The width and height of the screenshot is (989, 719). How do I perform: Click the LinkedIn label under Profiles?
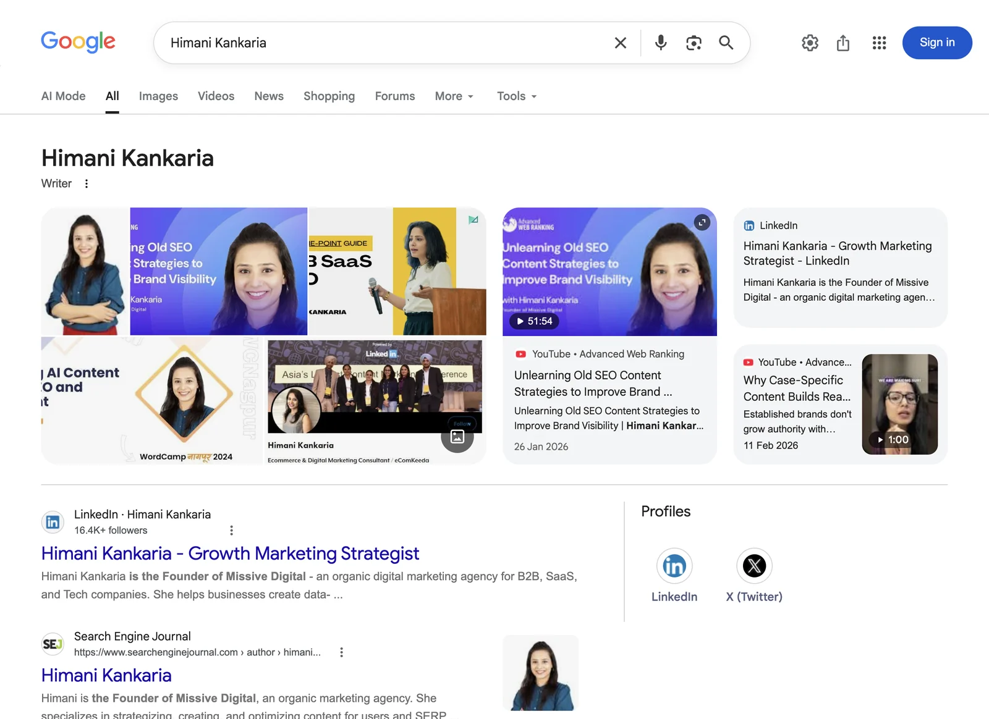pyautogui.click(x=674, y=597)
